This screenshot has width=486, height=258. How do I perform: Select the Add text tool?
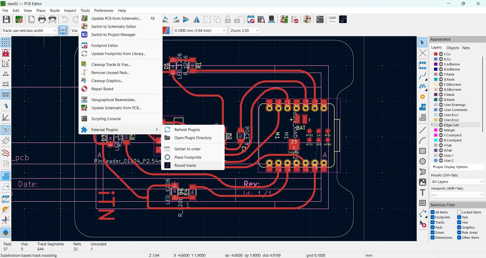click(x=422, y=193)
